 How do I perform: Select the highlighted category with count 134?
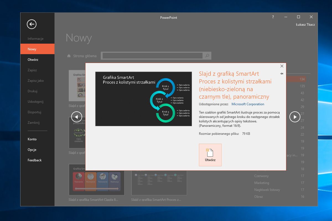pyautogui.click(x=296, y=79)
